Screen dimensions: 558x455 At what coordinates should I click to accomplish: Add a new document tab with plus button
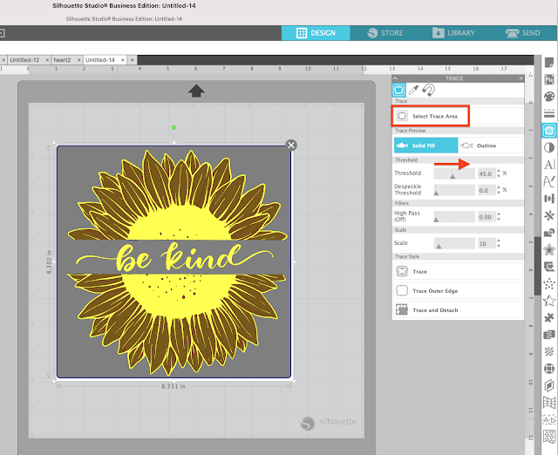coord(132,60)
